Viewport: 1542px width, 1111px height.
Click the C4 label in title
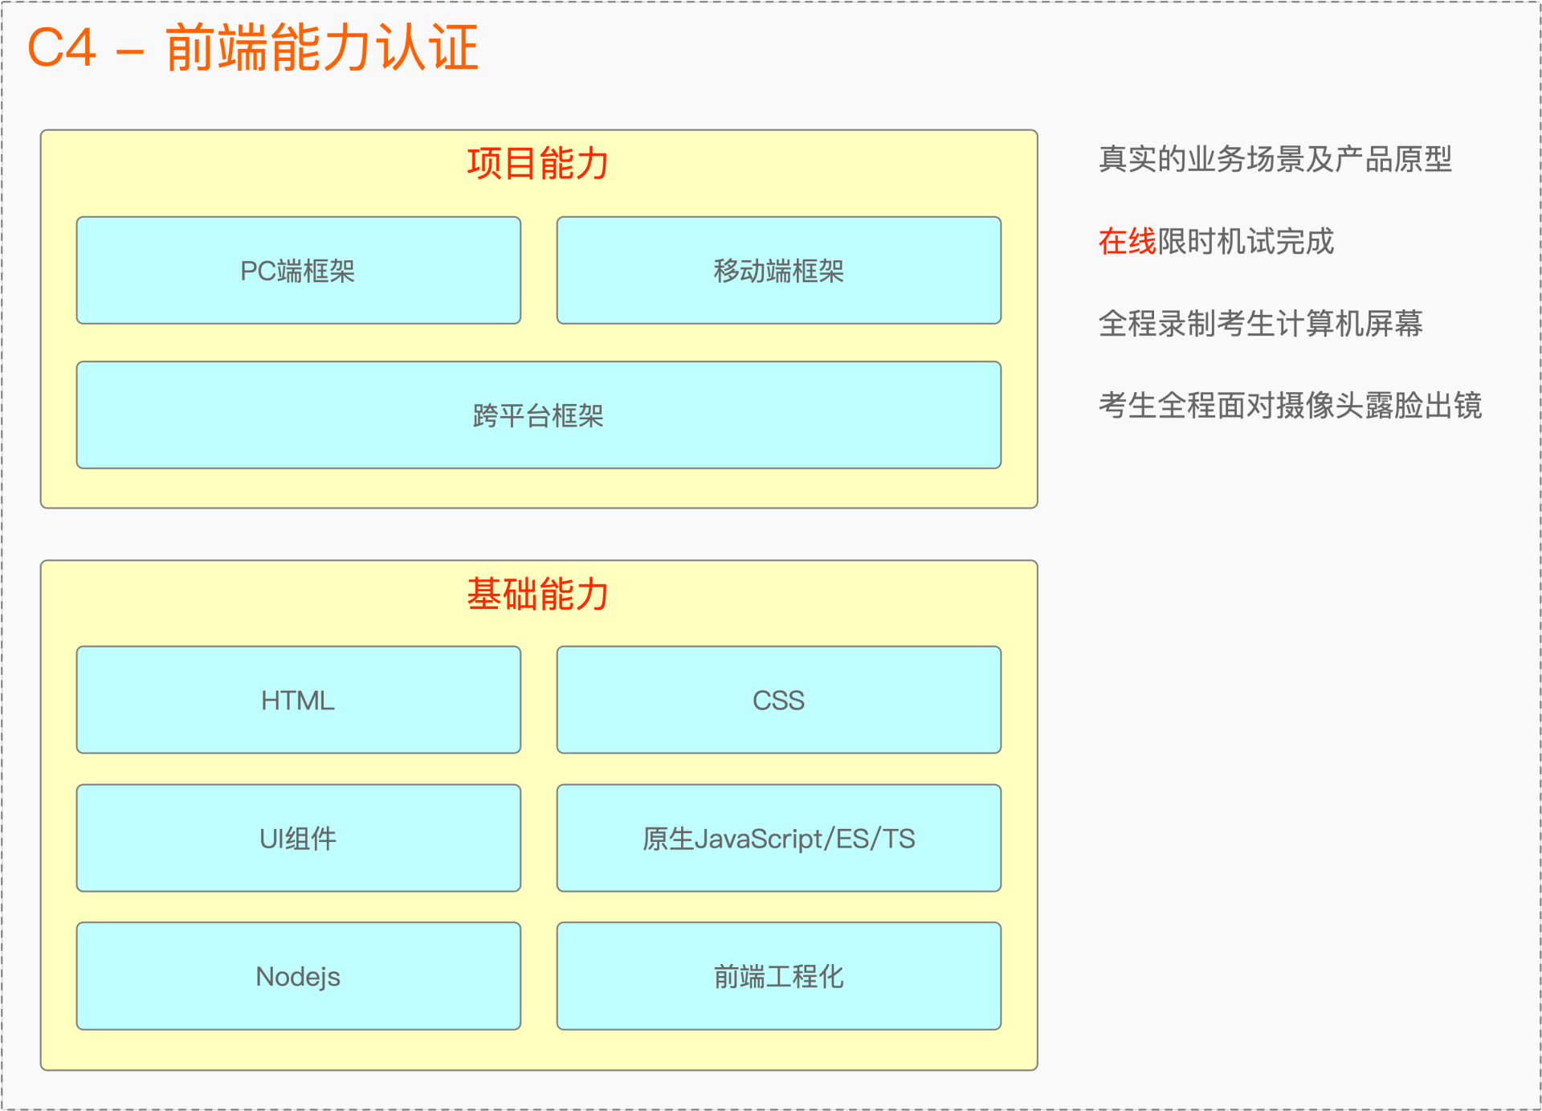pos(62,48)
